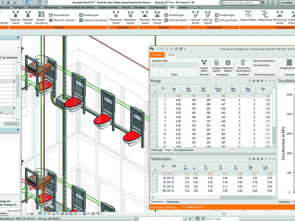This screenshot has width=295, height=221.
Task: Click the Gebäude-Export icon
Action: coord(16,15)
